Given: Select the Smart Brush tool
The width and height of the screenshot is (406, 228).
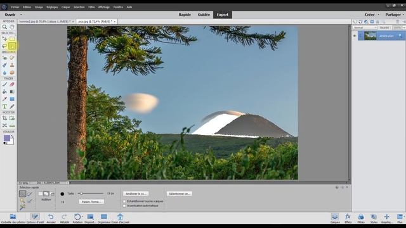Looking at the screenshot, I should (4, 65).
